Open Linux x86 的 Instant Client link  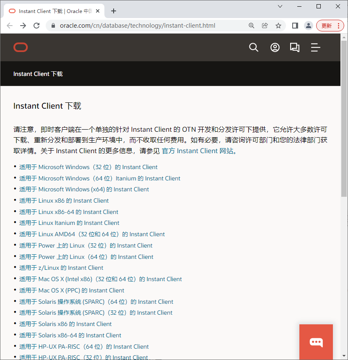(64, 201)
